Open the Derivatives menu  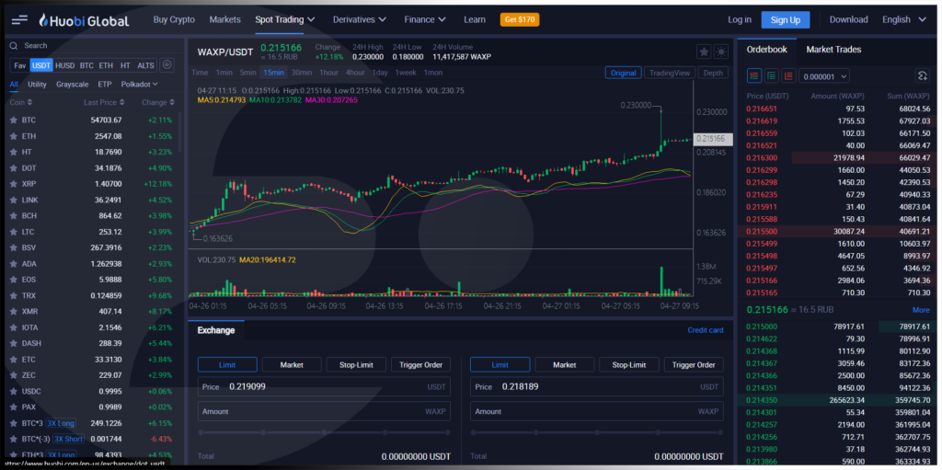point(360,20)
